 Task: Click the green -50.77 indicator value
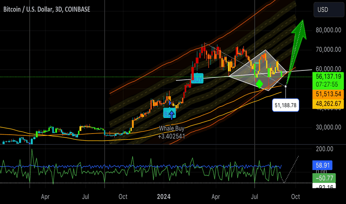pyautogui.click(x=324, y=178)
